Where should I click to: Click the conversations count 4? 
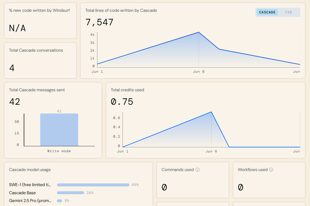[x=12, y=68]
